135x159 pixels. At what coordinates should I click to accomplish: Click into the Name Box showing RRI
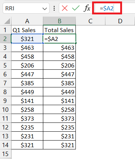23,8
